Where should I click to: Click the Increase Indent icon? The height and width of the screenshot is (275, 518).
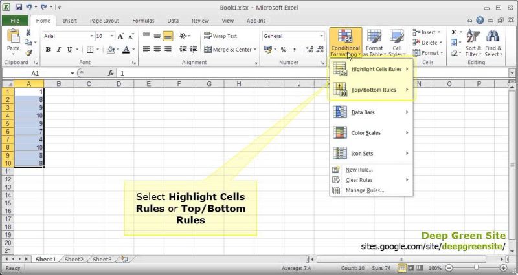pos(194,50)
